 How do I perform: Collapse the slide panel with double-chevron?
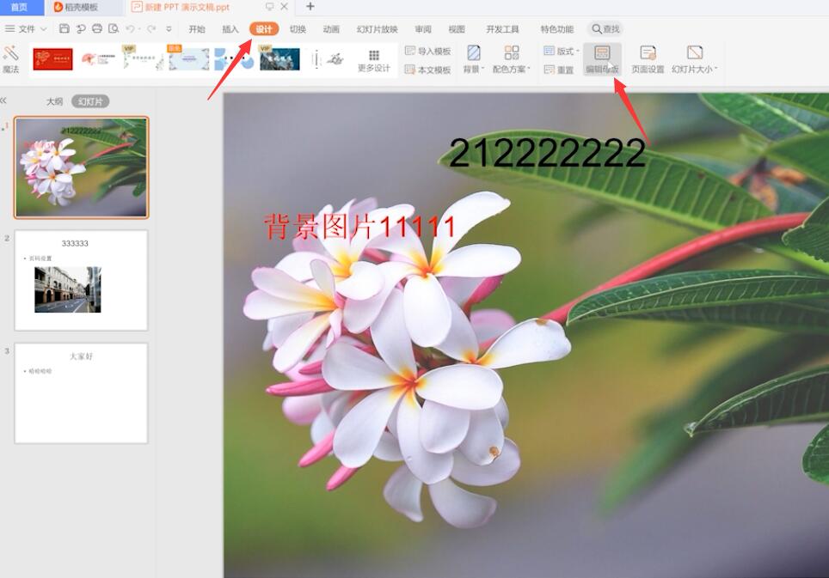[x=3, y=100]
